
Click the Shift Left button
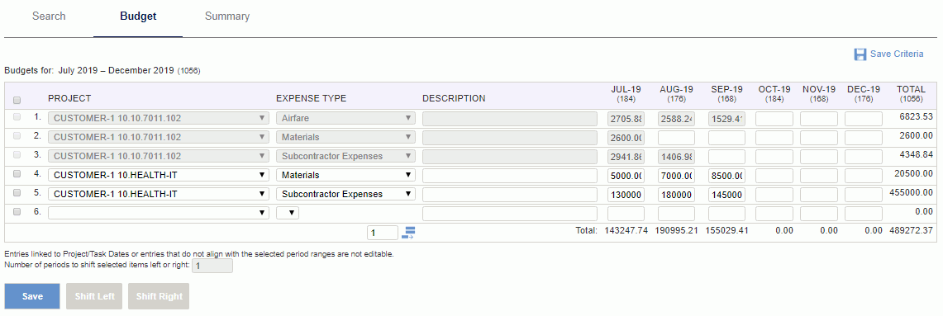94,296
